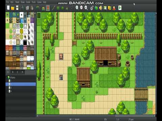
Task: Switch to Map editing mode icon
Action: point(44,8)
